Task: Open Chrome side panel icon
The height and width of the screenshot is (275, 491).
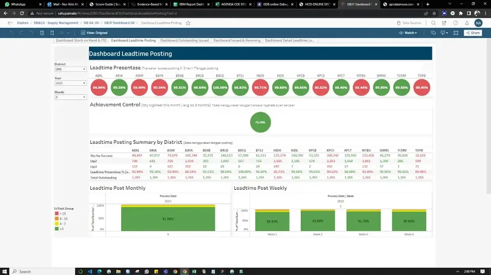Action: tap(469, 13)
